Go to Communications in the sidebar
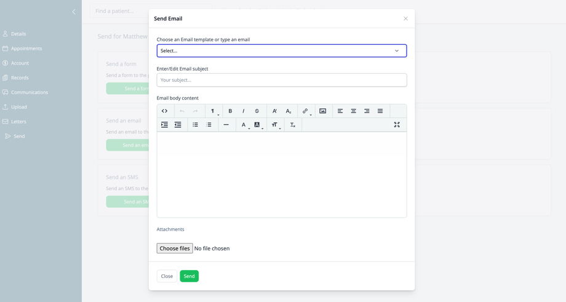Viewport: 566px width, 302px height. (29, 92)
